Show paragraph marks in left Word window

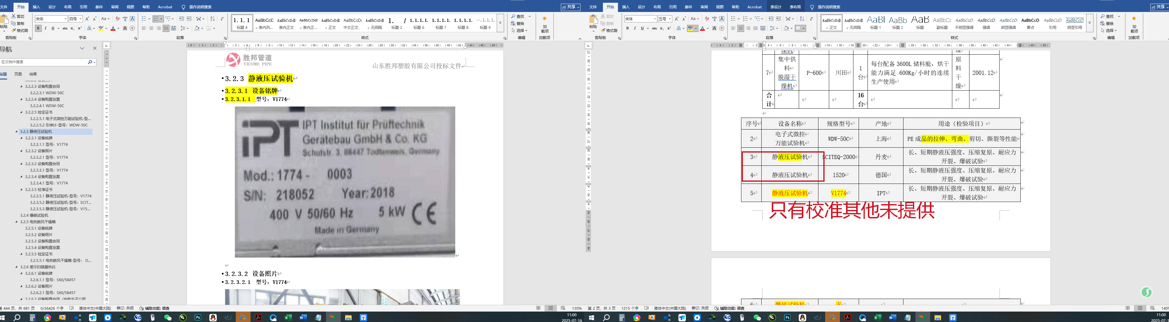(222, 19)
